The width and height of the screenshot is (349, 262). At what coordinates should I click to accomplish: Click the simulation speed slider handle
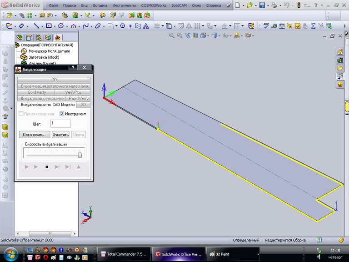(x=80, y=155)
